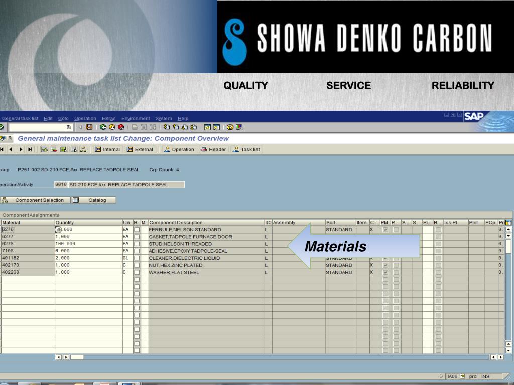The width and height of the screenshot is (514, 385).
Task: Click the previous entry arrow in the application toolbar
Action: click(x=11, y=149)
